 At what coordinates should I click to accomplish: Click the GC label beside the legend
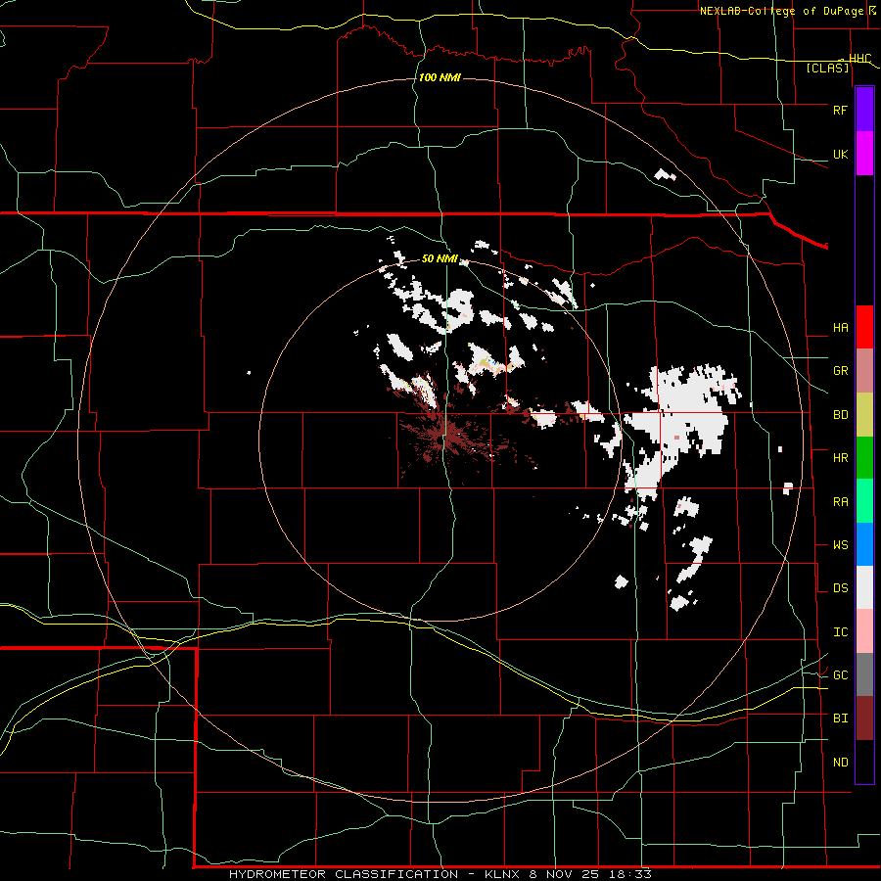pos(840,675)
